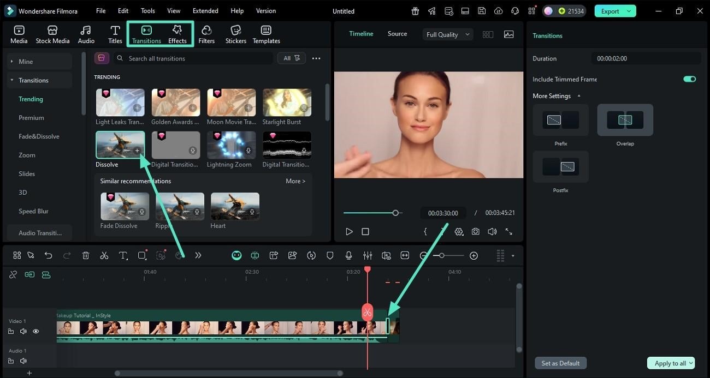Open the Titles panel
The height and width of the screenshot is (378, 710).
[115, 33]
